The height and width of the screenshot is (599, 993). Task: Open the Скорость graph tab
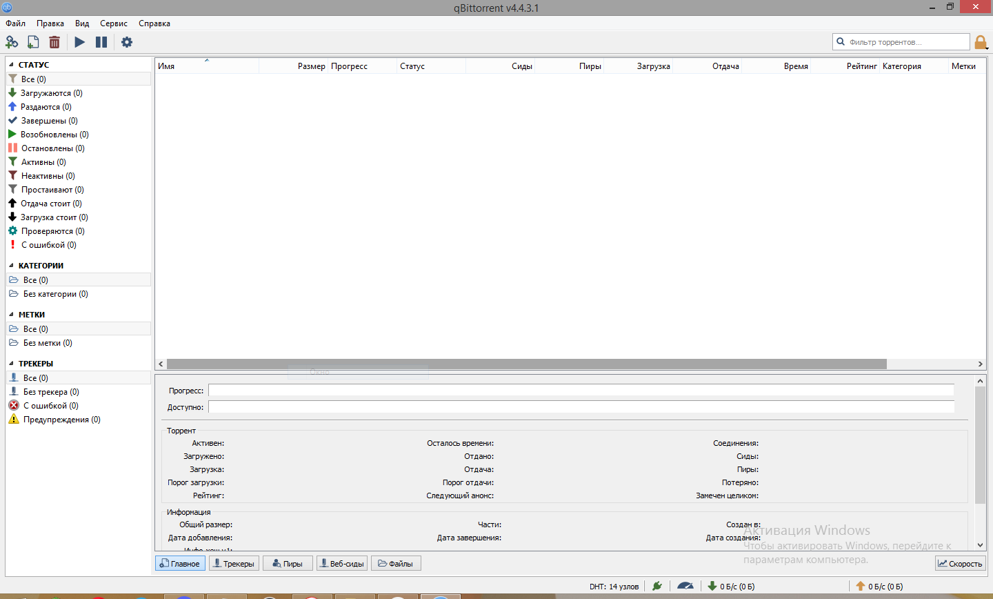tap(961, 564)
